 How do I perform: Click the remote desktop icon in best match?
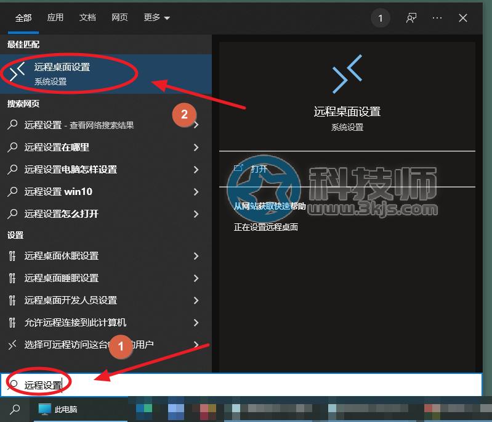pyautogui.click(x=17, y=72)
